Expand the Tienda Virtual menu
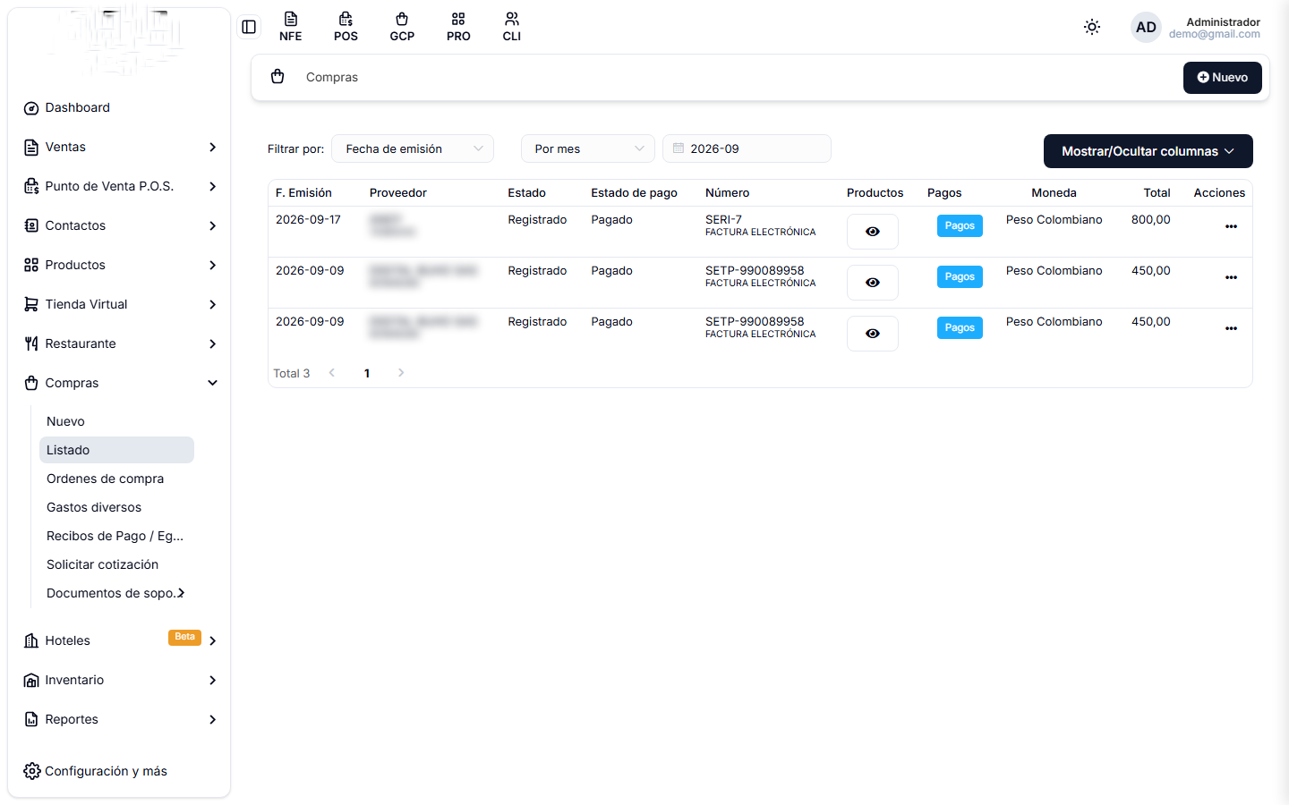This screenshot has width=1289, height=805. point(120,304)
